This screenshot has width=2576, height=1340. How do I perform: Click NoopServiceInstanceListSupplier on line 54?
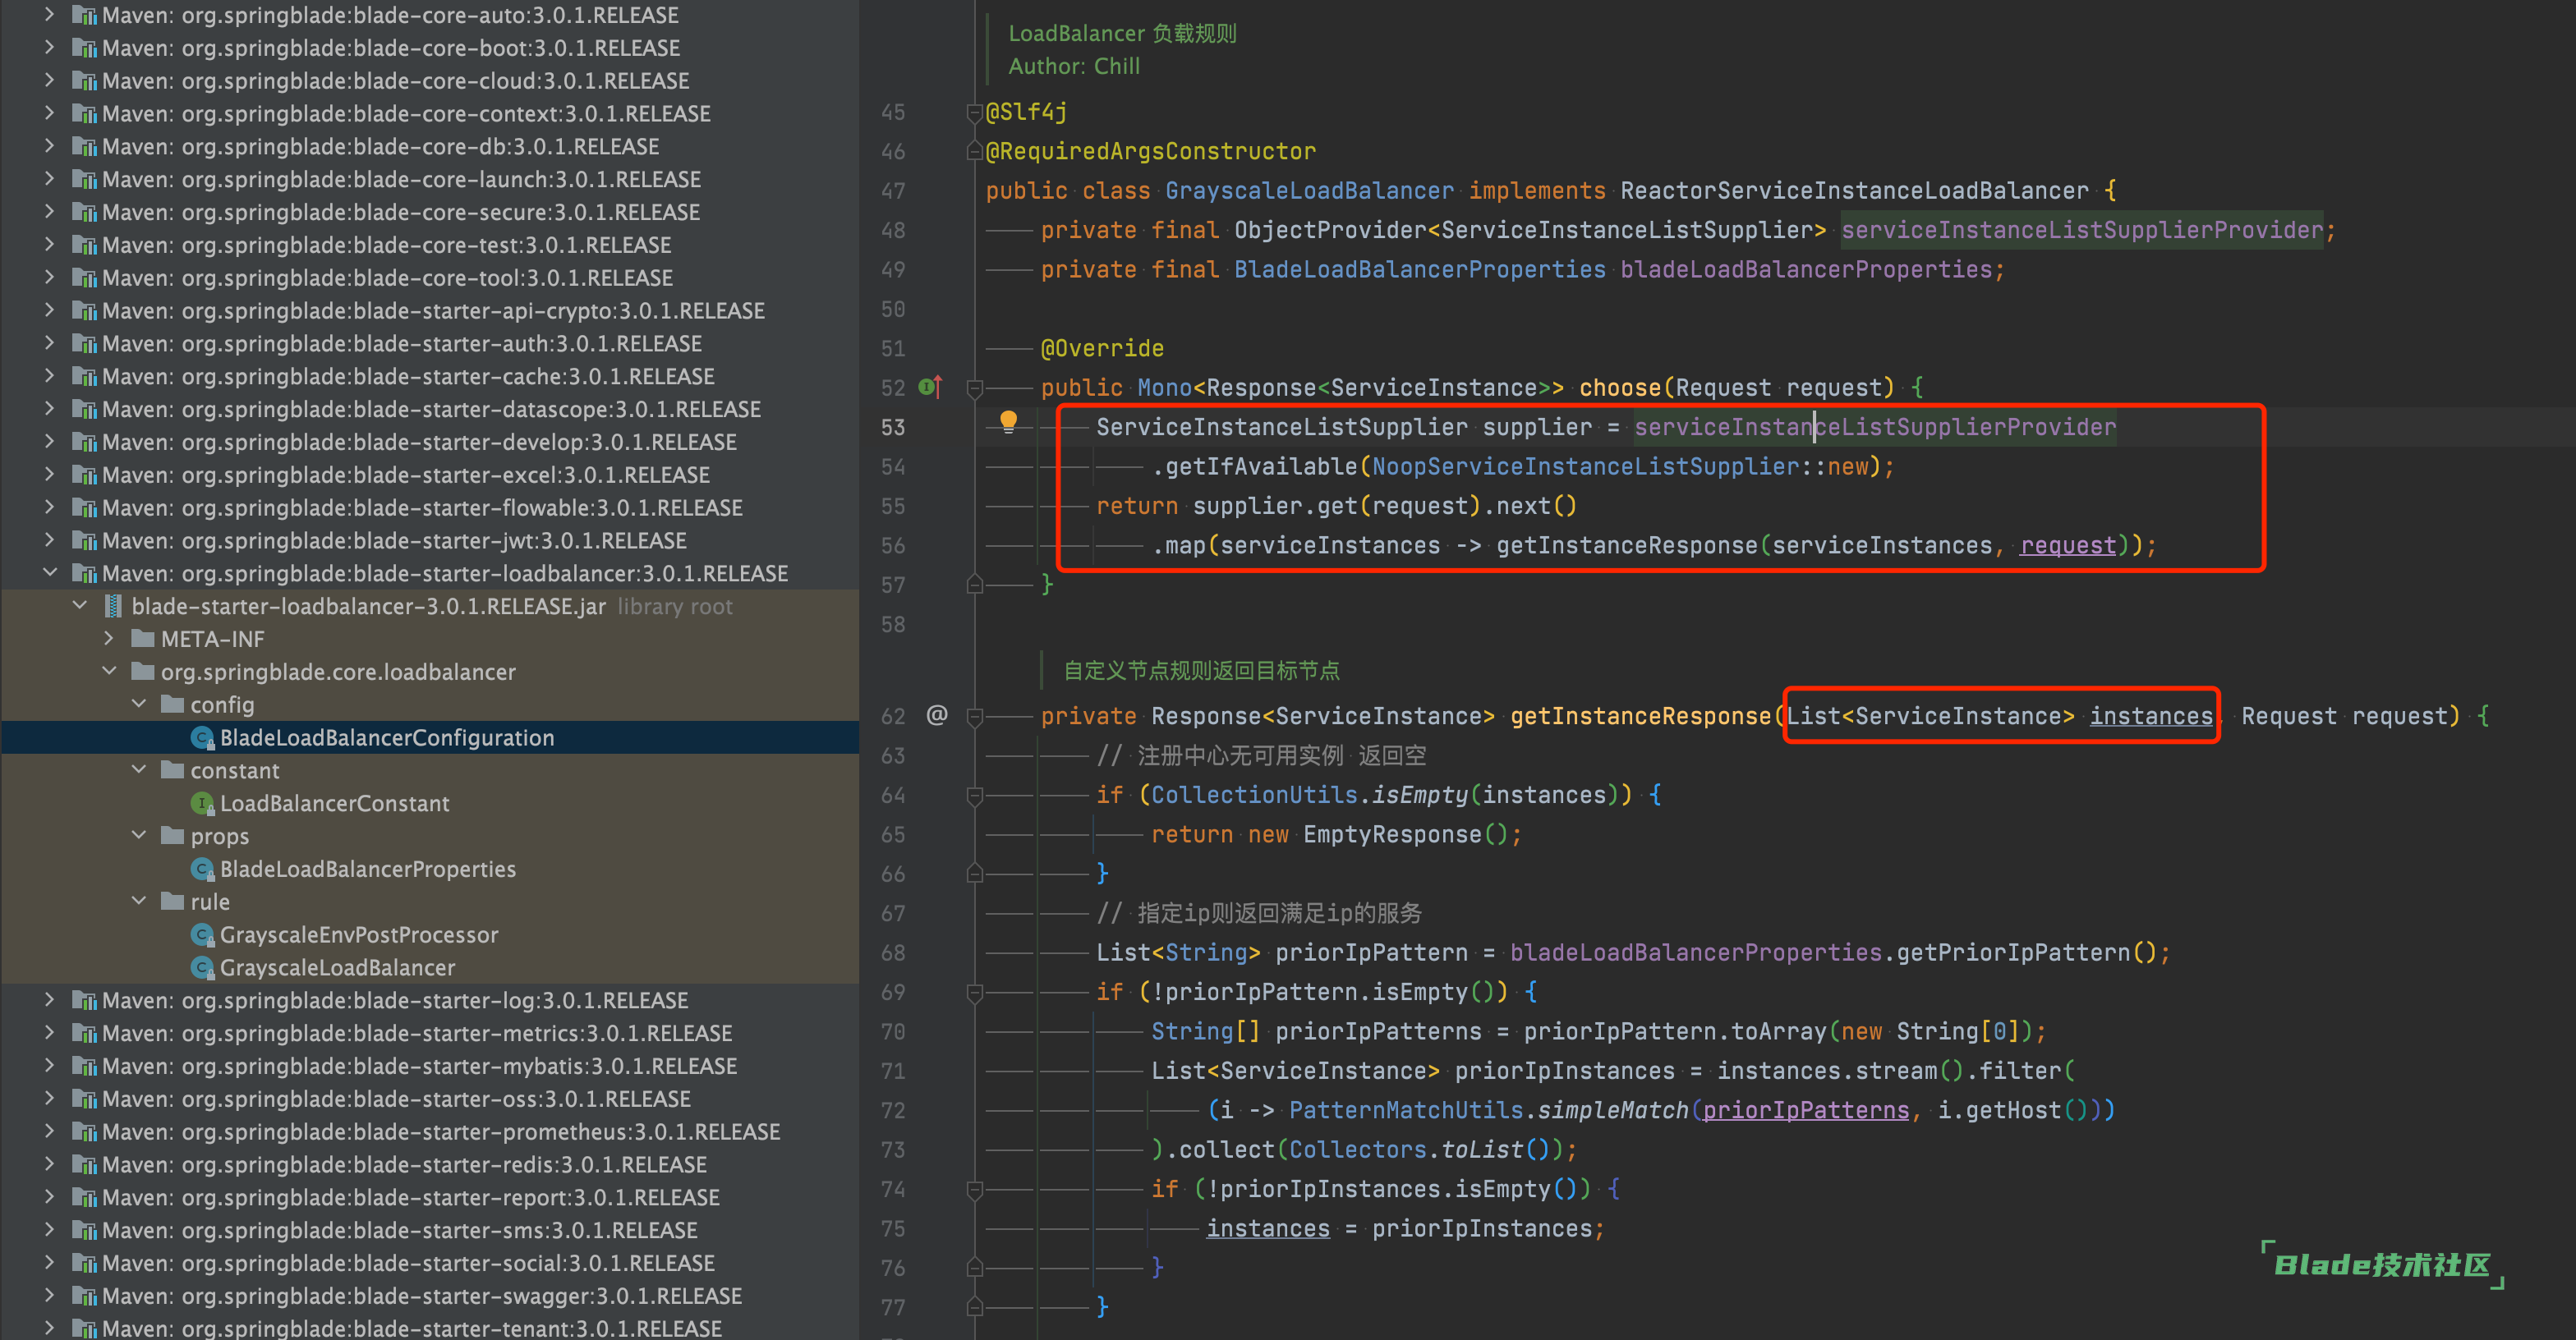[x=1585, y=466]
